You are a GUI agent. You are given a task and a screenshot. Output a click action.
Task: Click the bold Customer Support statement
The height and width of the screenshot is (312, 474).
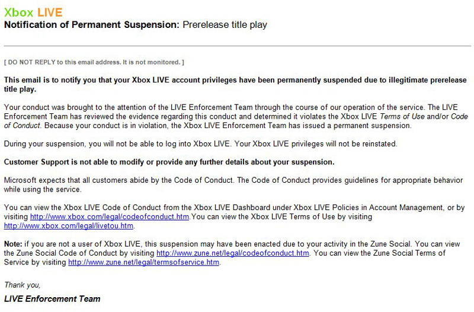point(169,162)
